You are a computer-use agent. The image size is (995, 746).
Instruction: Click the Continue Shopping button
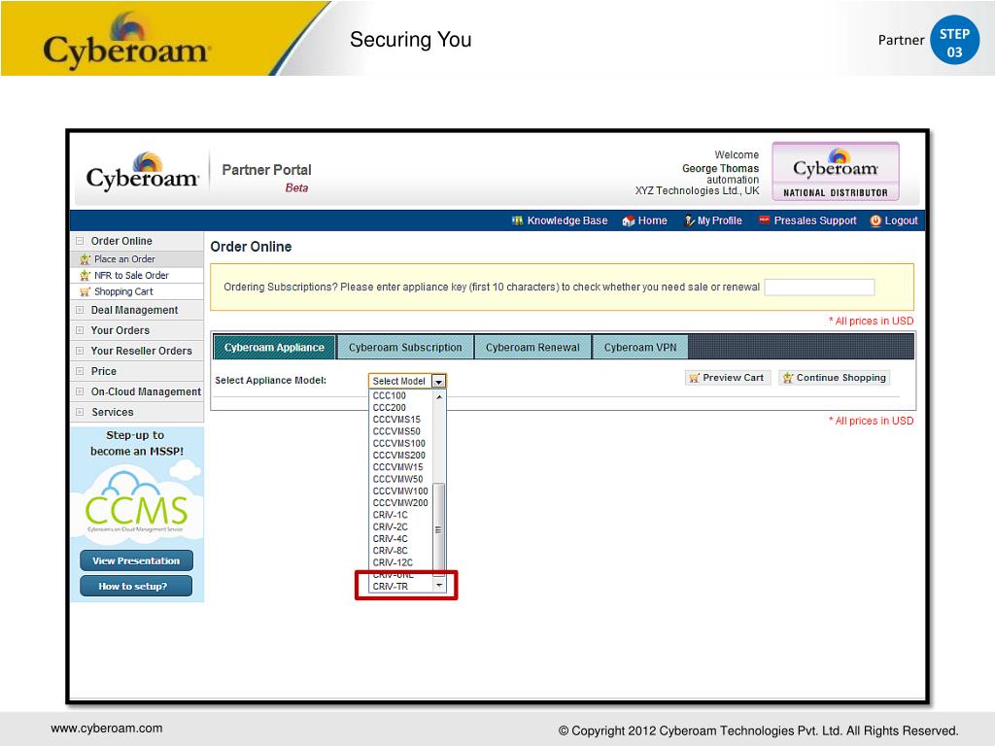(x=835, y=378)
